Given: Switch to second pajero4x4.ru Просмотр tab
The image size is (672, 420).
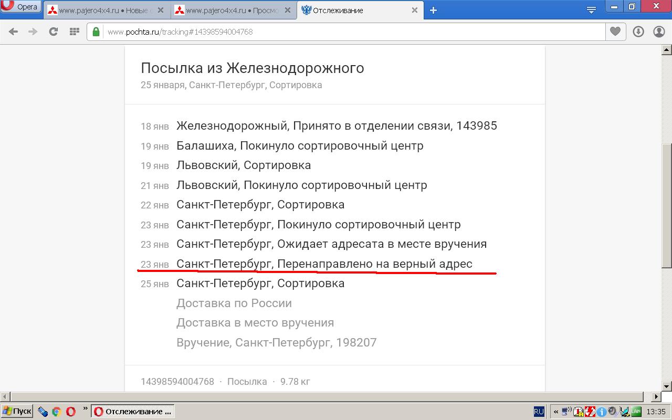Looking at the screenshot, I should point(231,10).
